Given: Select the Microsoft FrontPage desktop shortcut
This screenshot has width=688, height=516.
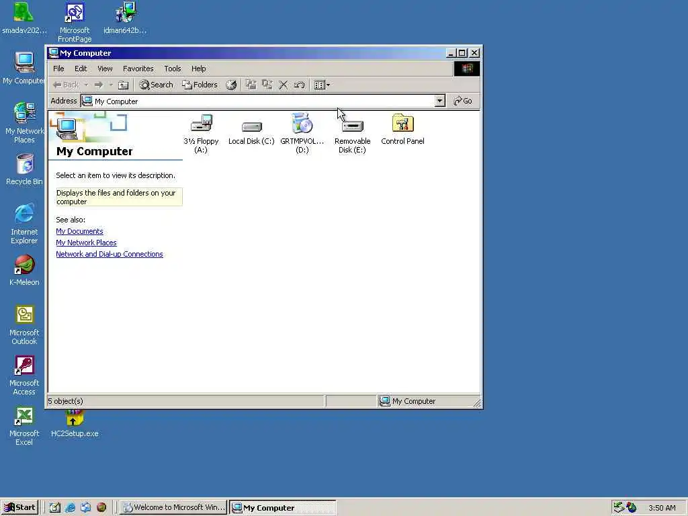Looking at the screenshot, I should 75,22.
